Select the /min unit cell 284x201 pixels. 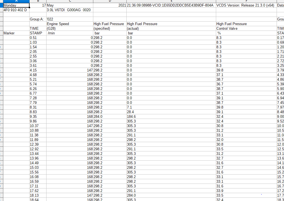click(69, 33)
